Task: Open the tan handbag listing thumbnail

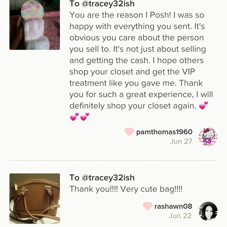Action: 34,199
